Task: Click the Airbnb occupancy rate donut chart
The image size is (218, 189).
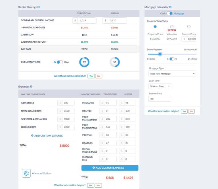Action: click(x=115, y=62)
